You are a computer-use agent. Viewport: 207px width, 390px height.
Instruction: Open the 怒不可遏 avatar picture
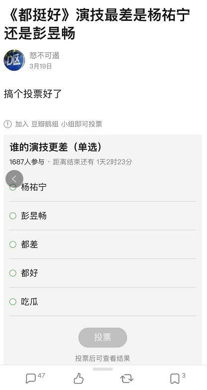click(14, 60)
